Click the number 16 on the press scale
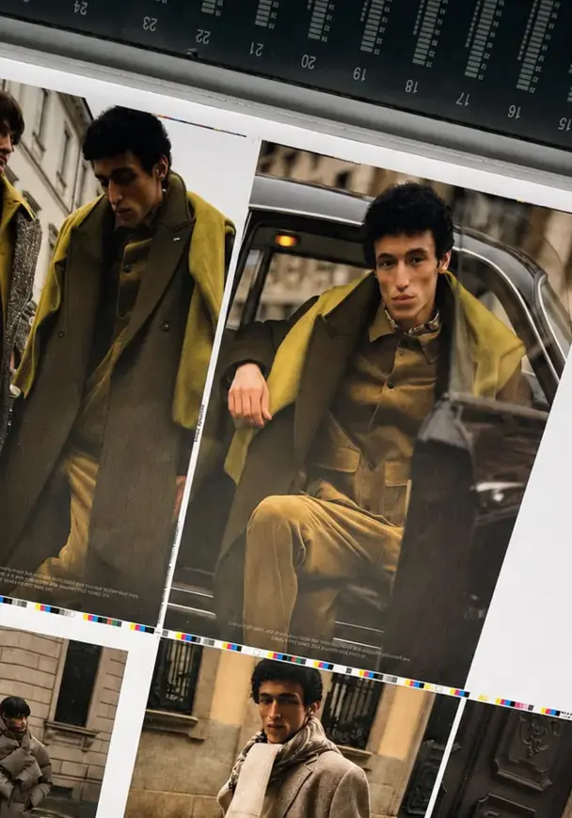 pyautogui.click(x=514, y=111)
